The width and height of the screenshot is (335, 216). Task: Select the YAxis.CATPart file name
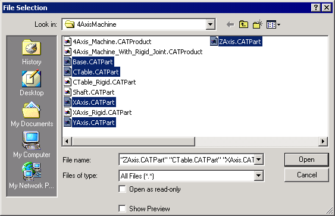pyautogui.click(x=94, y=123)
